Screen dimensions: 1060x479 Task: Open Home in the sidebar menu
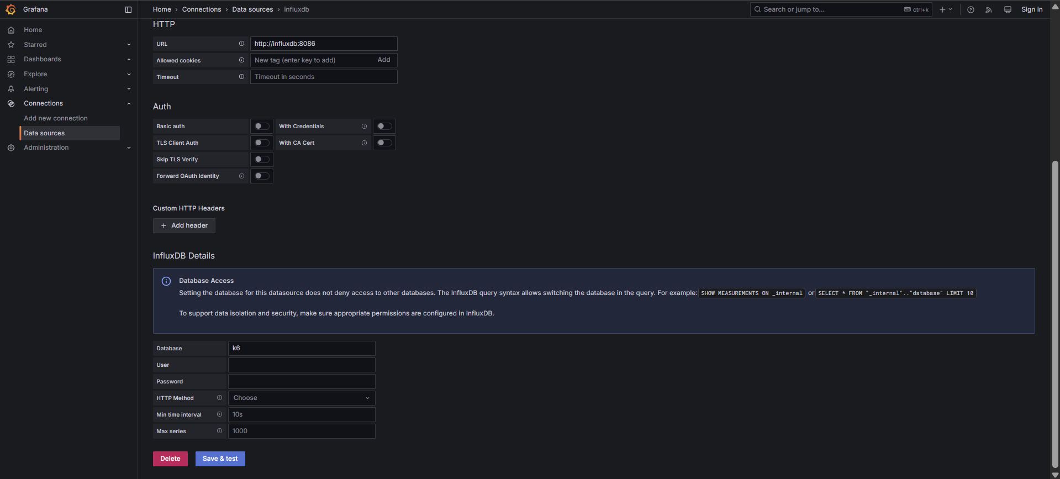tap(33, 30)
